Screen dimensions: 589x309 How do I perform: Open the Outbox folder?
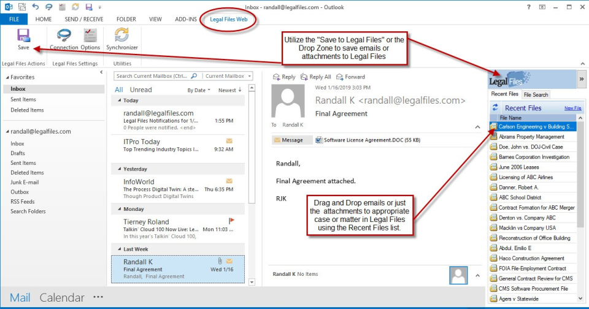tap(20, 192)
